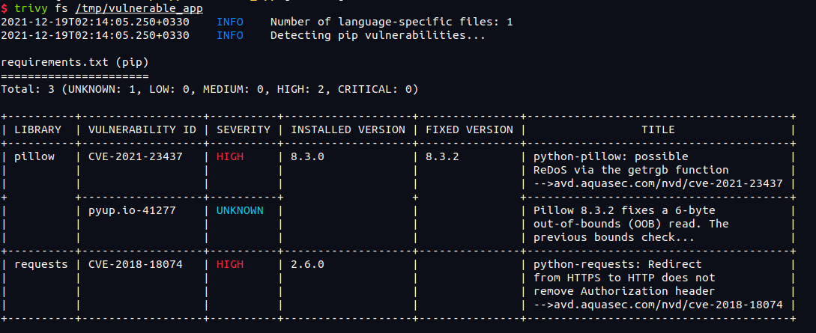The width and height of the screenshot is (816, 333).
Task: Click the HIGH severity label for pillow
Action: click(x=230, y=157)
